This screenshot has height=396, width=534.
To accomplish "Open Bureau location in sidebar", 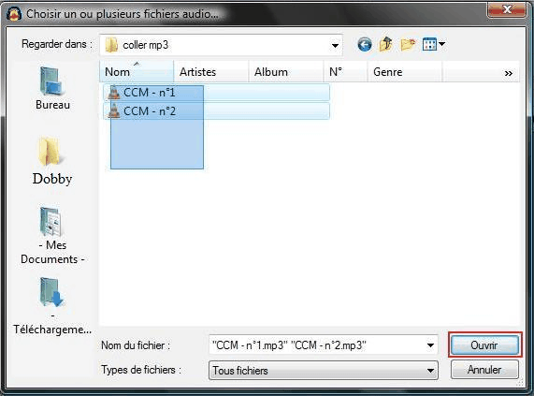I will (52, 88).
